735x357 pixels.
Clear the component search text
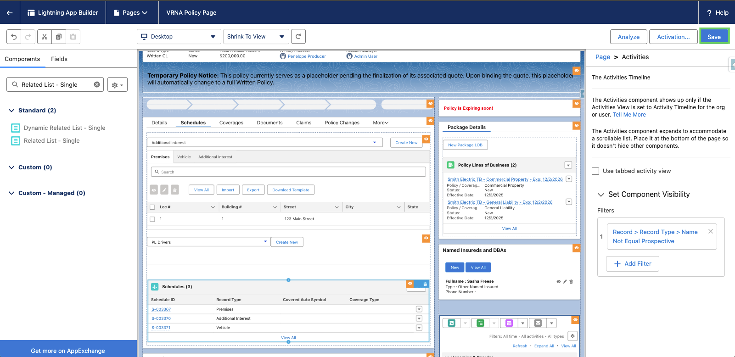(97, 84)
